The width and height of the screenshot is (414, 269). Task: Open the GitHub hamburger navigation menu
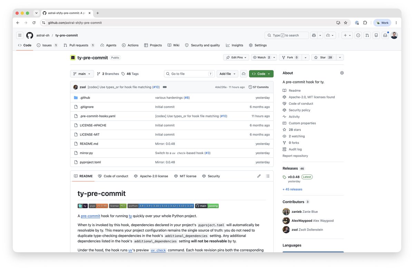pos(20,35)
